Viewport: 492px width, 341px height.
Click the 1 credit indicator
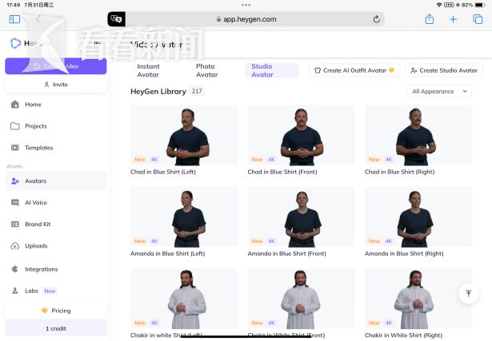click(x=56, y=328)
